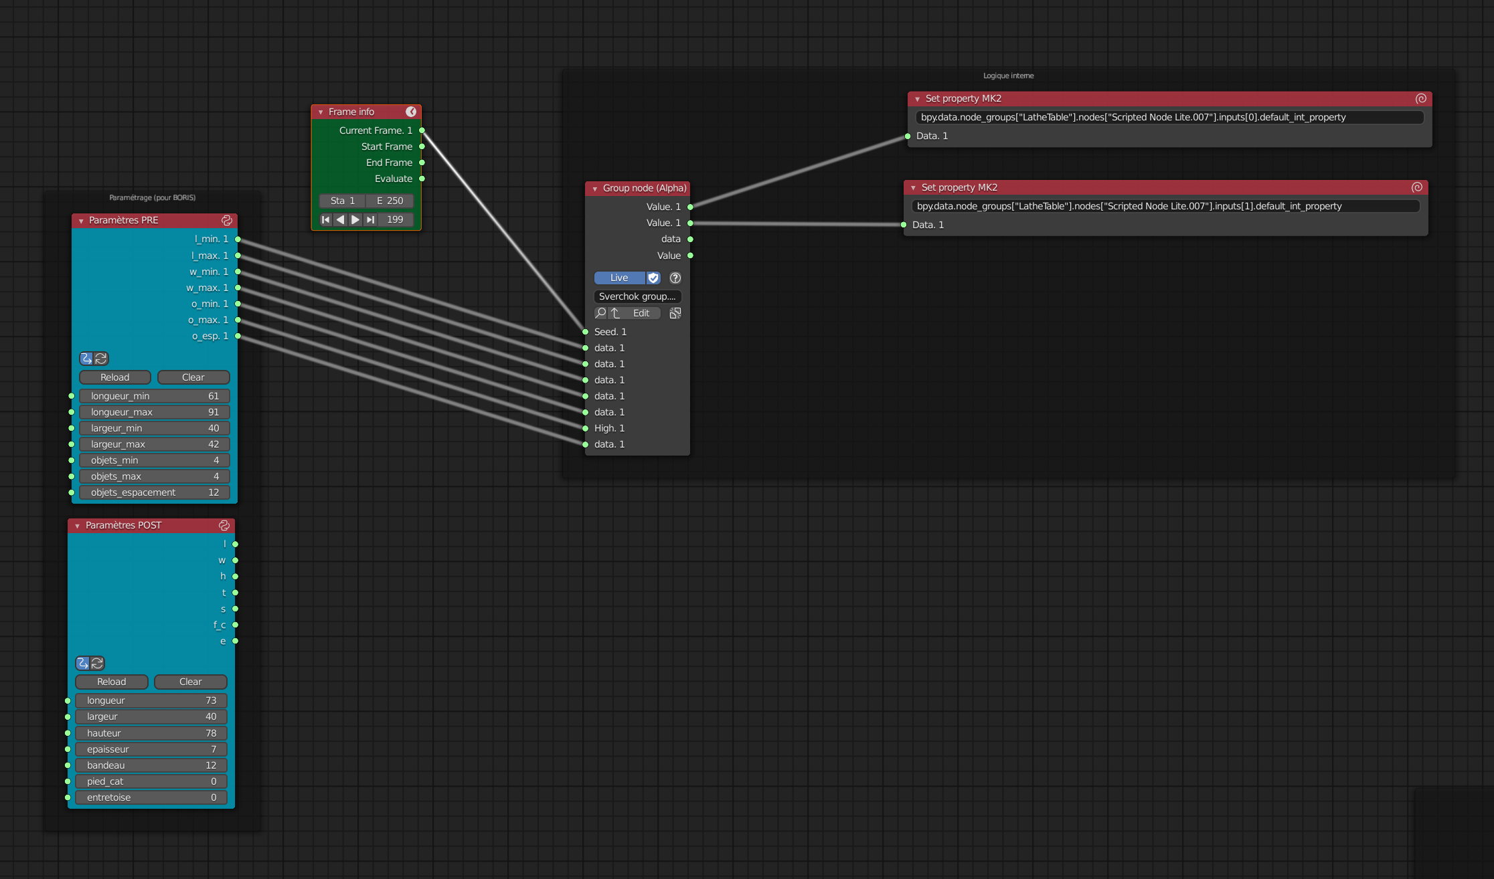Select the blue animate arrow icon on Paramètres PRE
The width and height of the screenshot is (1494, 879).
pyautogui.click(x=86, y=359)
